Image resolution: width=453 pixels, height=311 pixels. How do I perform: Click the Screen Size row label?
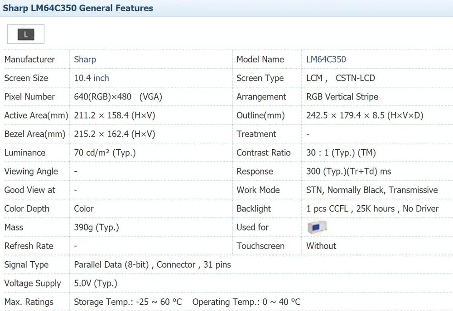(x=26, y=78)
